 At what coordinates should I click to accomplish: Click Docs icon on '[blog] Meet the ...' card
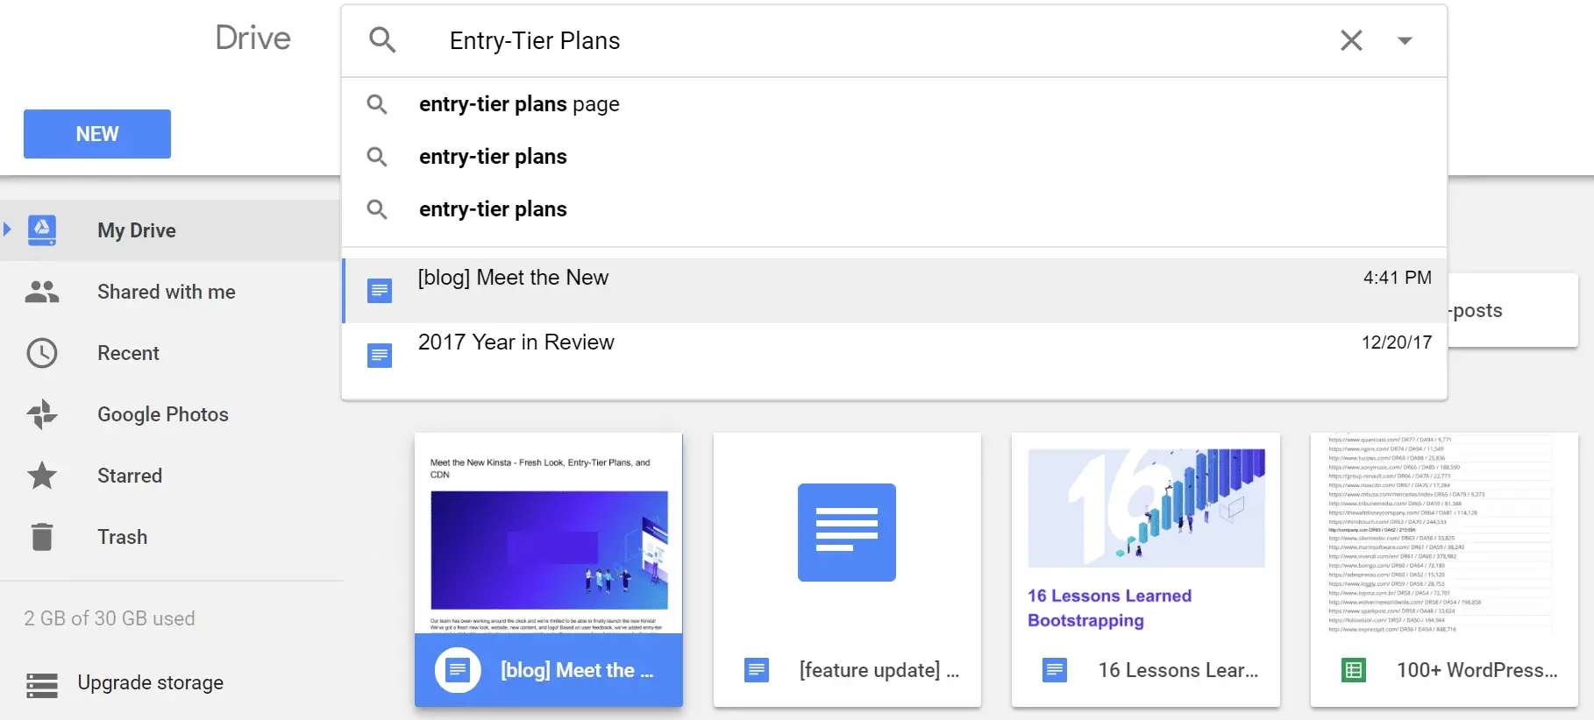[458, 670]
